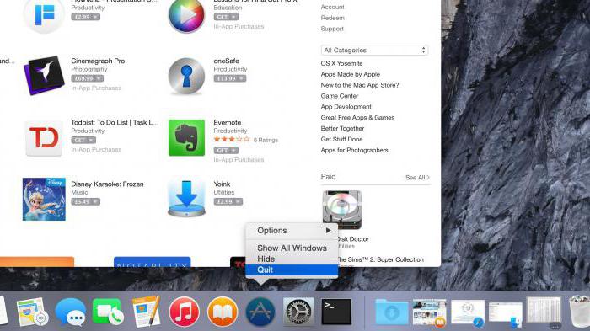Click See All next to Paid
Image resolution: width=590 pixels, height=331 pixels.
coord(417,177)
